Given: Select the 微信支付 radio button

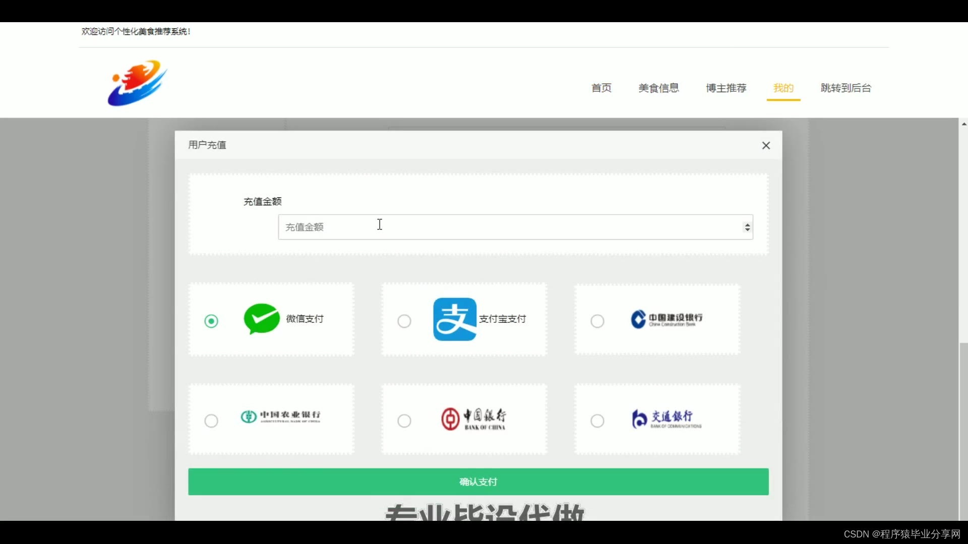Looking at the screenshot, I should (211, 321).
